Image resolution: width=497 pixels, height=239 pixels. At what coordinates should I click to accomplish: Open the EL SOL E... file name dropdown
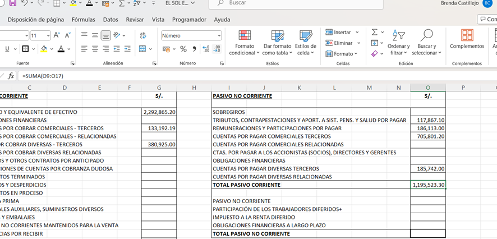(x=181, y=3)
